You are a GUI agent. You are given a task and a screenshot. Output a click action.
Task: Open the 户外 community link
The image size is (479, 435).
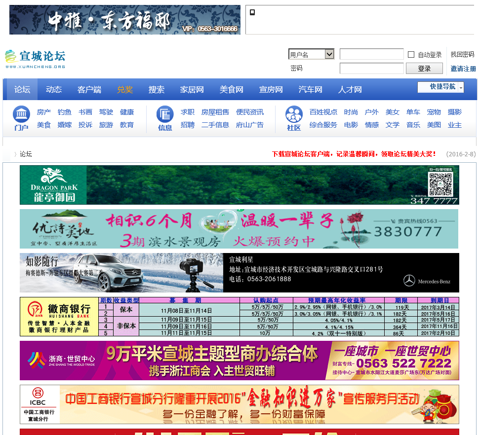pos(372,112)
